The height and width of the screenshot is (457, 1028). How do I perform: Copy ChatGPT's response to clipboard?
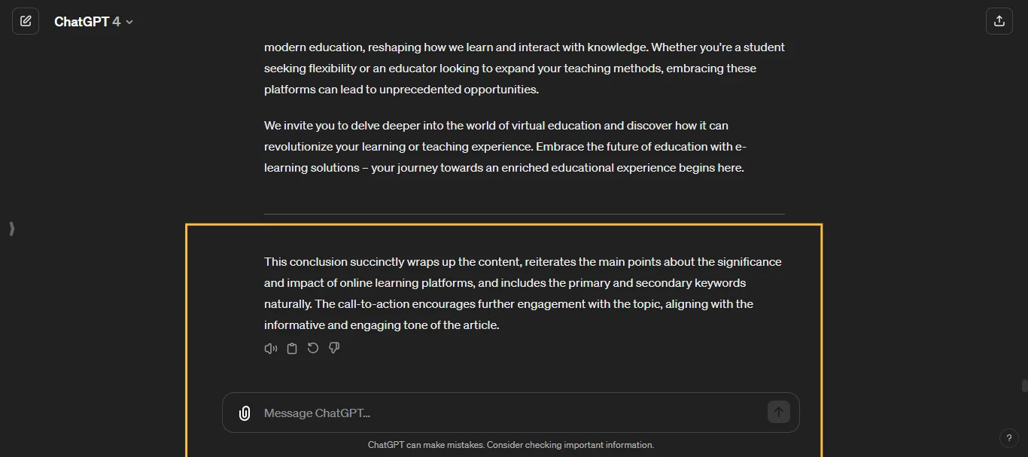tap(291, 348)
